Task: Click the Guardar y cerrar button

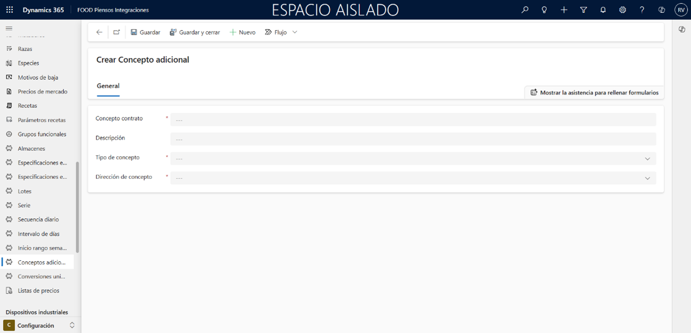Action: click(195, 32)
